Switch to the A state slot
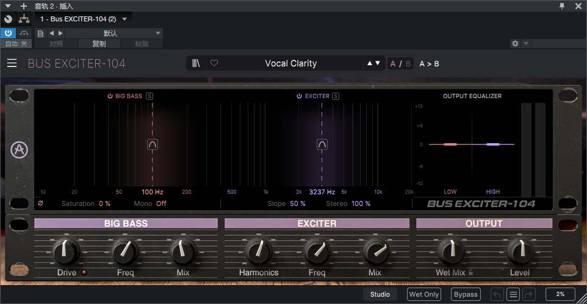This screenshot has height=304, width=587. [x=393, y=63]
